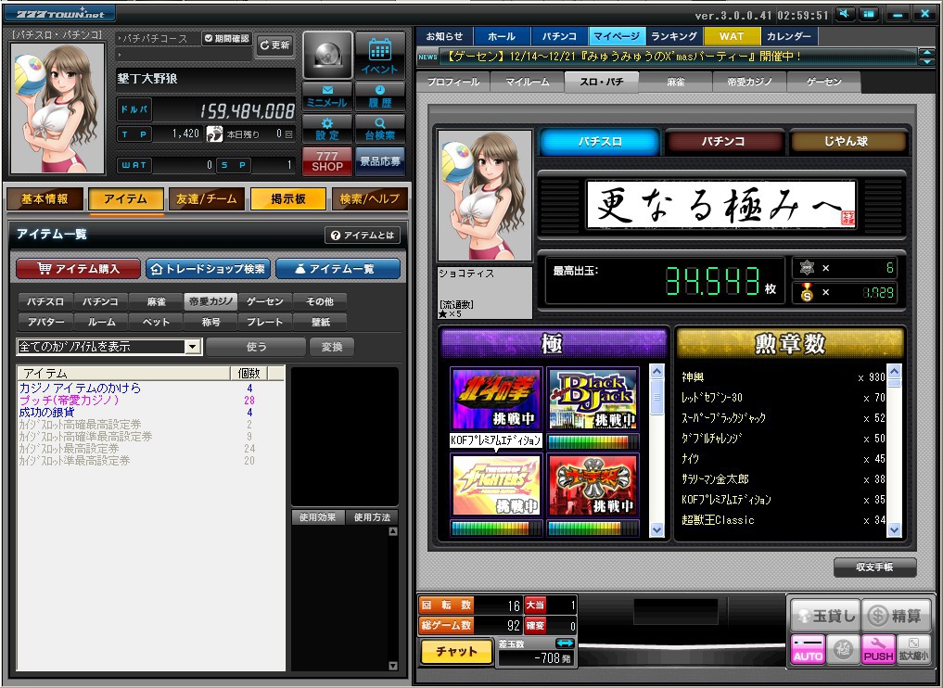Select the 麻雀 sub-tab in My Page
The height and width of the screenshot is (688, 943).
pyautogui.click(x=675, y=83)
